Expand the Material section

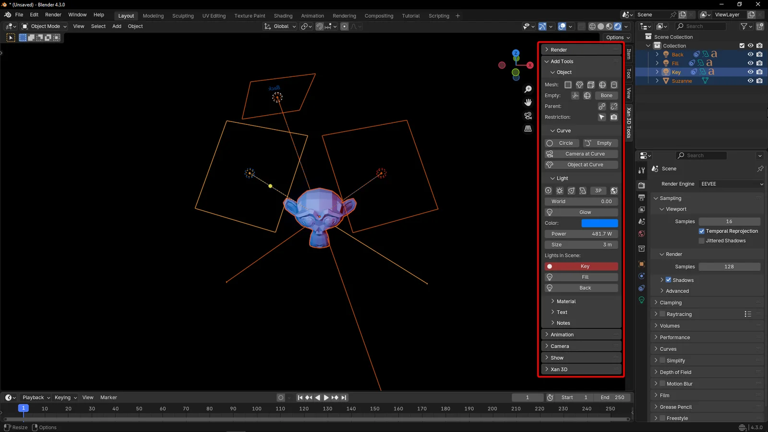point(565,301)
